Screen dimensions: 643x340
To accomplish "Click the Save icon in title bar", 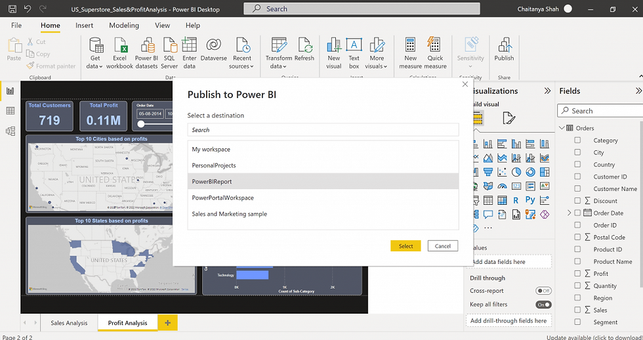I will point(12,9).
